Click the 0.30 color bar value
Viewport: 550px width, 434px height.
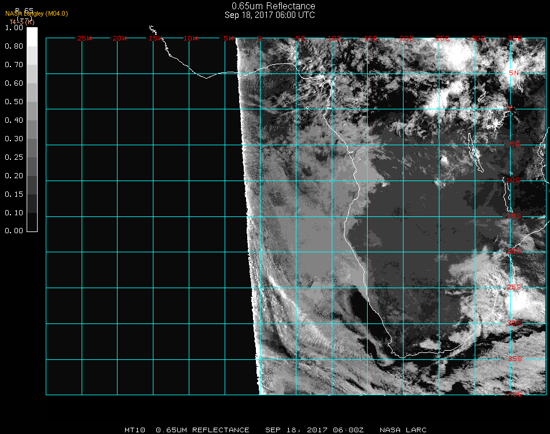click(x=14, y=139)
